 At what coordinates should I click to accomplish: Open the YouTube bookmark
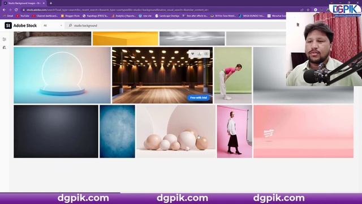[23, 16]
